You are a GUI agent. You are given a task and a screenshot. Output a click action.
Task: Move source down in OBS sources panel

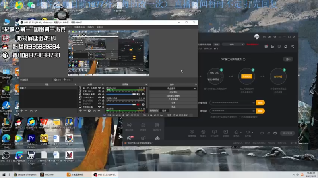pos(99,111)
